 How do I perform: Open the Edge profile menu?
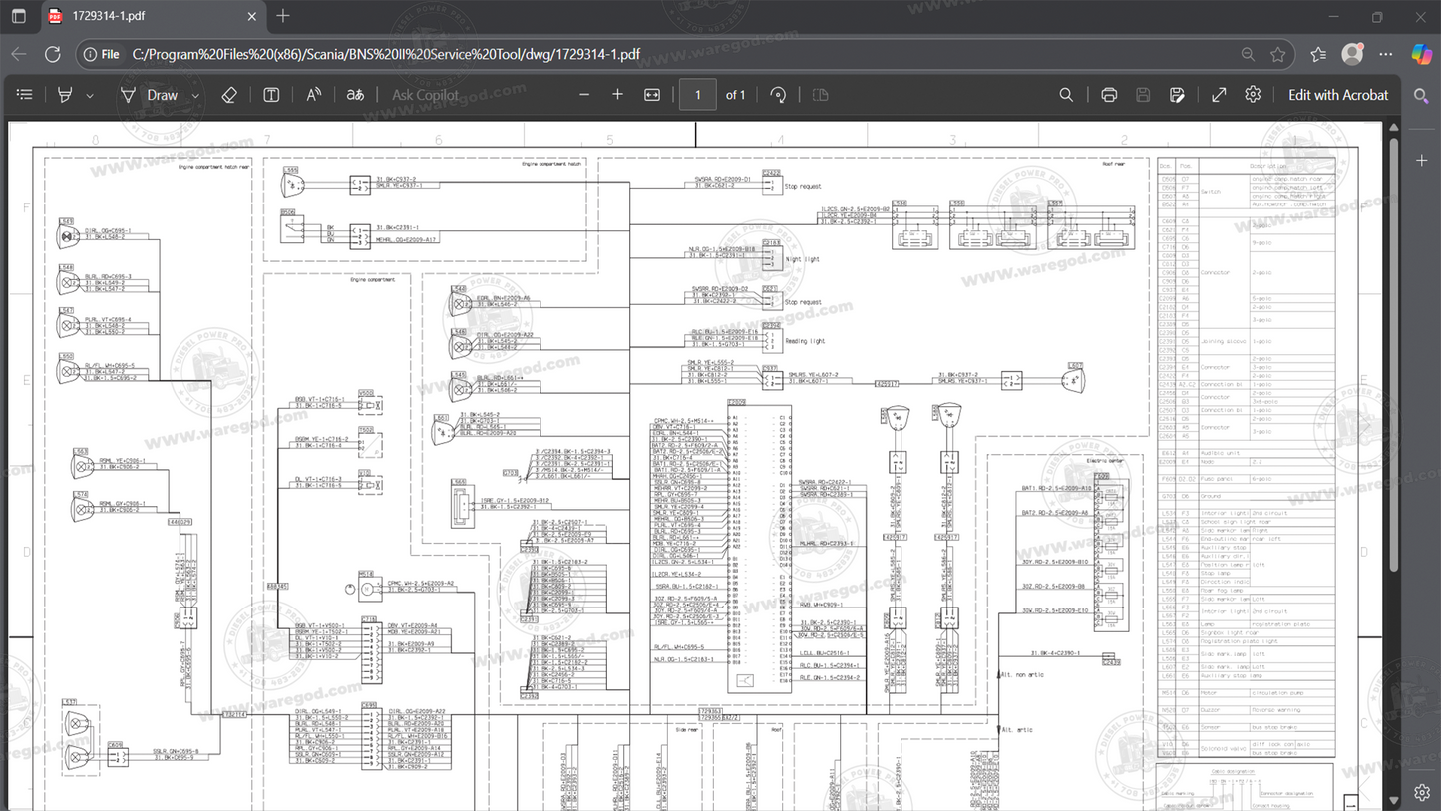coord(1352,54)
